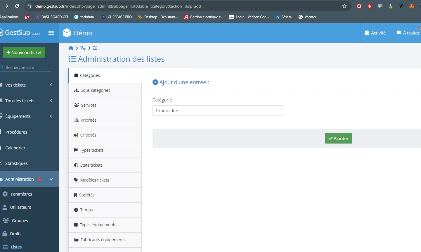Click the Paramètres gear icon
The width and height of the screenshot is (421, 252).
[x=5, y=194]
